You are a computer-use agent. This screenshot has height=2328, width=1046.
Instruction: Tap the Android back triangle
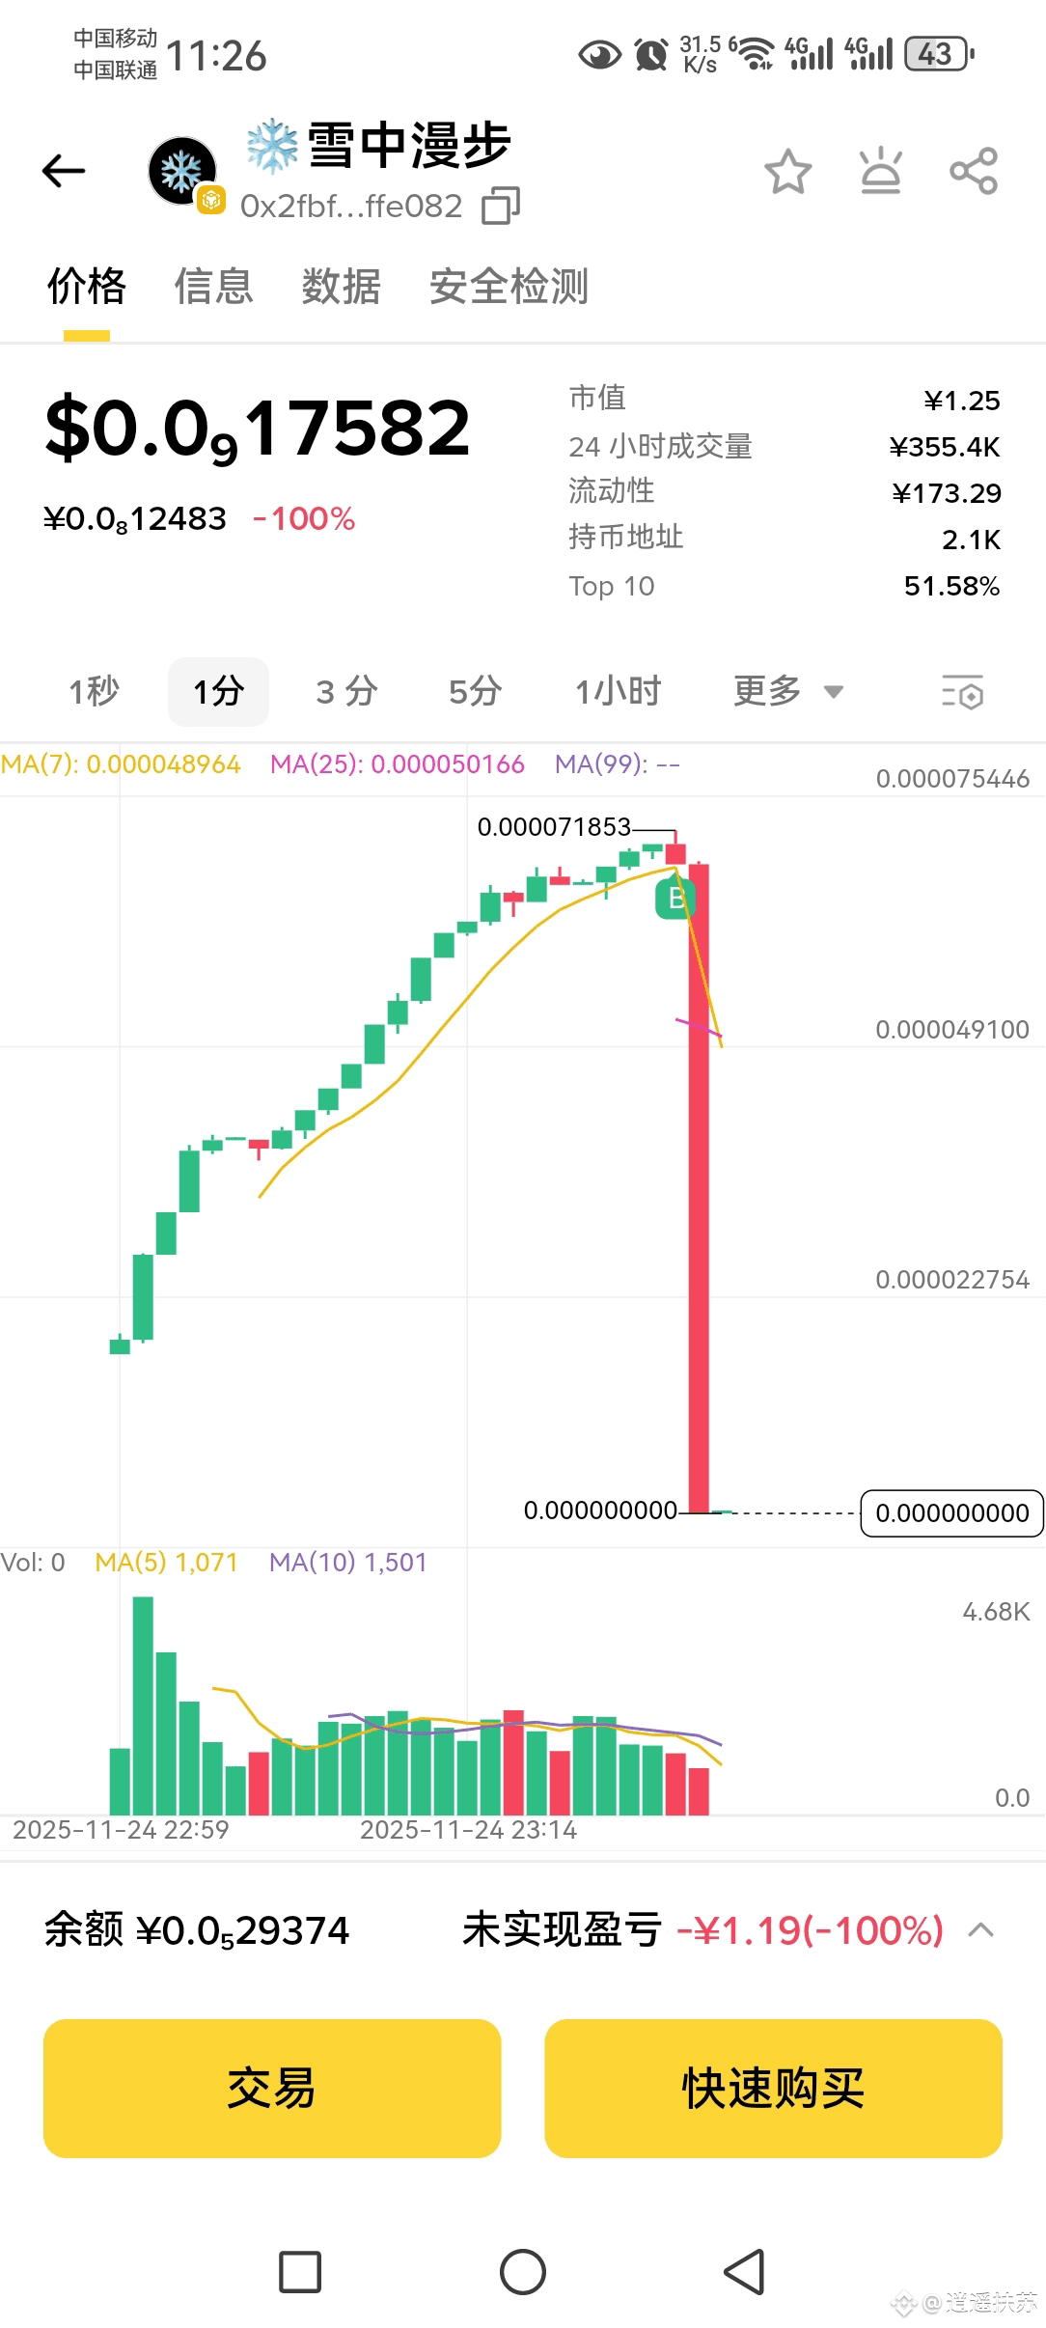(x=745, y=2271)
